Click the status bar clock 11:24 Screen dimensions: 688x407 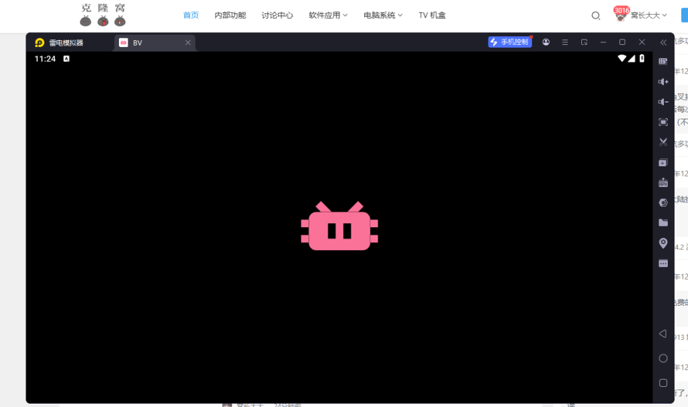(45, 59)
